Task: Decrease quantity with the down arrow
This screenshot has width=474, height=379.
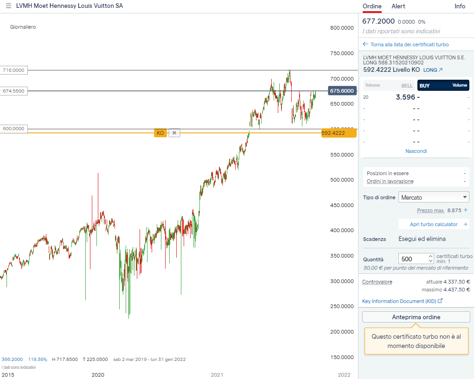Action: 431,261
